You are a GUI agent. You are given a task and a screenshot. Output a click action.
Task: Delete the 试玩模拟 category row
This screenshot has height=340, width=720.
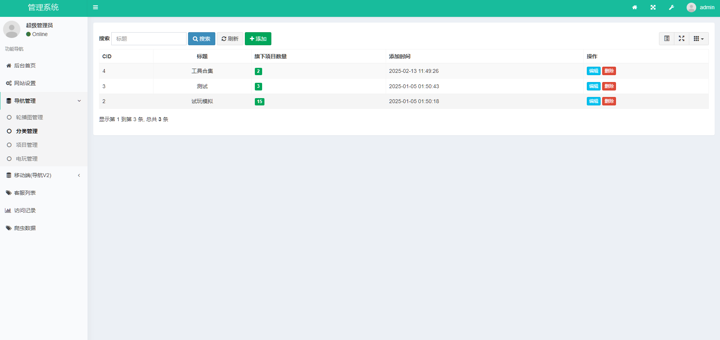(609, 101)
